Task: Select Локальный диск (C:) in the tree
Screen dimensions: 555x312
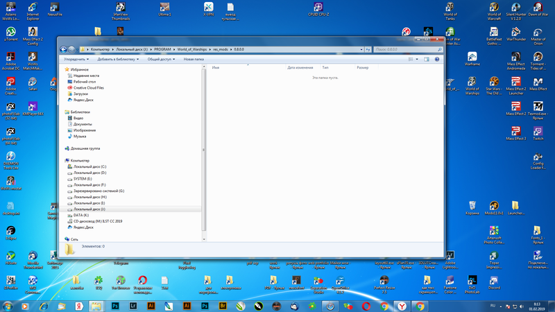Action: 89,166
